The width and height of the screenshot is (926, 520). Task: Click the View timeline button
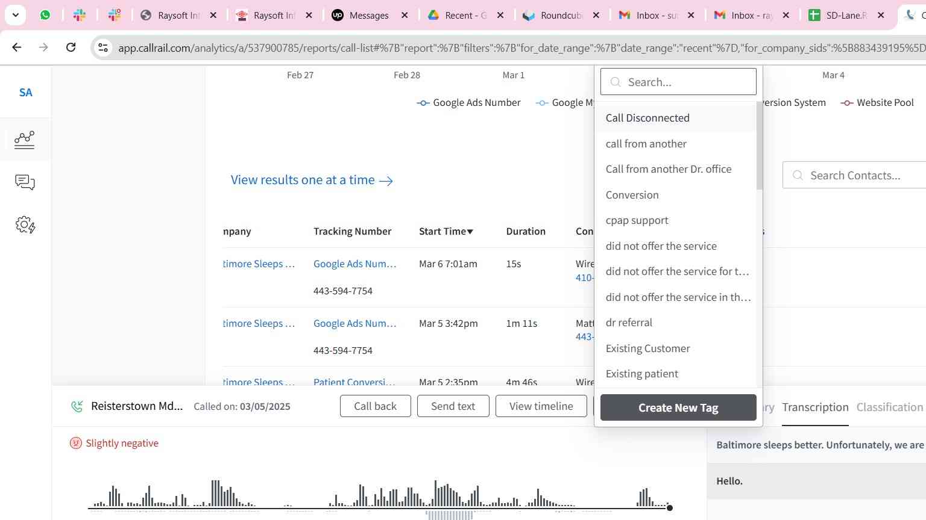pyautogui.click(x=541, y=406)
